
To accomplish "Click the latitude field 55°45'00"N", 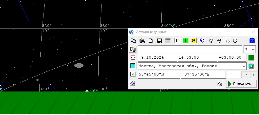I will pos(159,75).
